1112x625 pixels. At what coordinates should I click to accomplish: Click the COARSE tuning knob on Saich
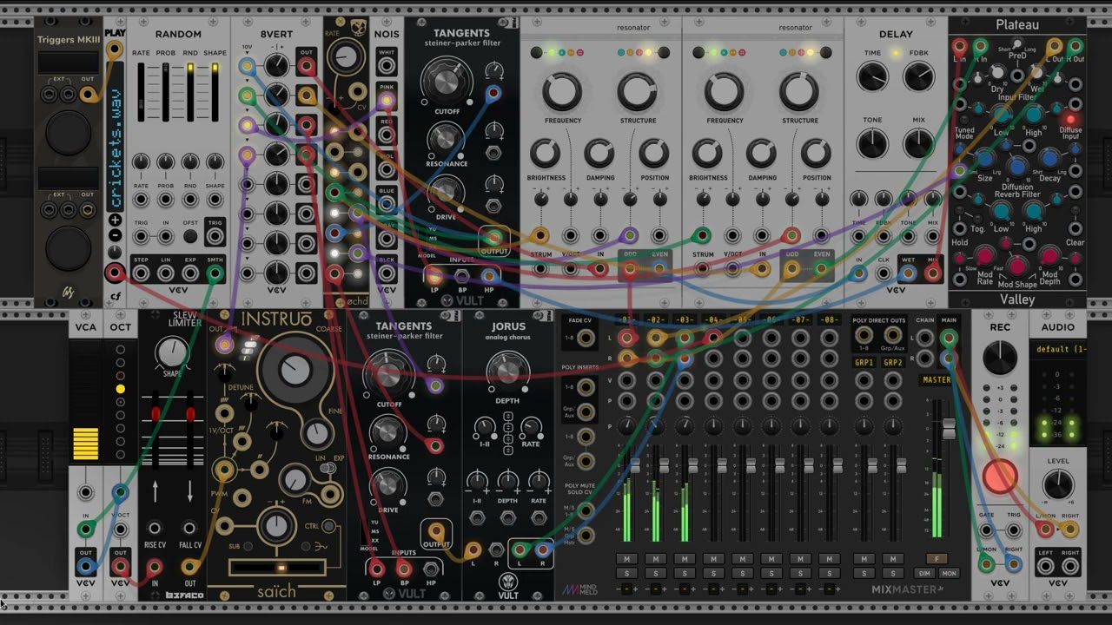(295, 372)
